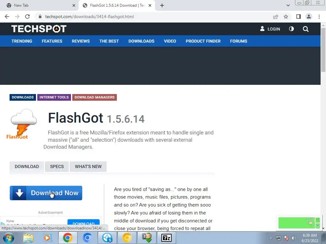Open the PRODUCT FINDER nav item
The image size is (326, 244).
click(203, 41)
